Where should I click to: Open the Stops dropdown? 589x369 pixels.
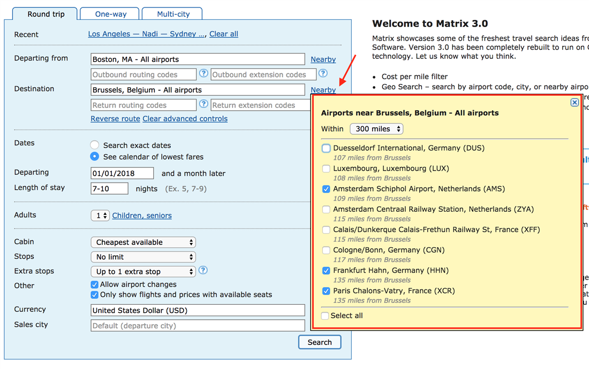pos(143,256)
